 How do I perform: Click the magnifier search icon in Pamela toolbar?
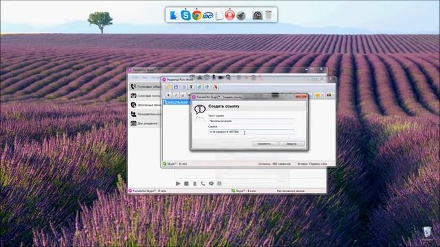pyautogui.click(x=228, y=77)
